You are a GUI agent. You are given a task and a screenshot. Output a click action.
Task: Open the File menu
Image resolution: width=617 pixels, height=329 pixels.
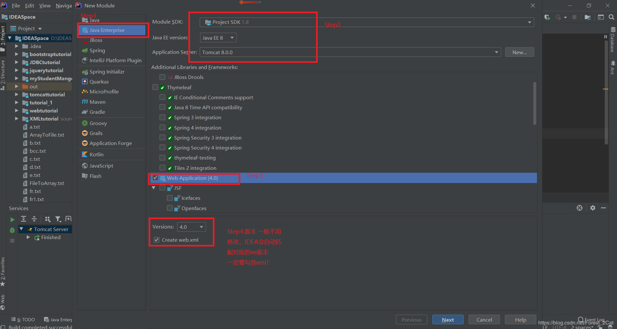(16, 5)
